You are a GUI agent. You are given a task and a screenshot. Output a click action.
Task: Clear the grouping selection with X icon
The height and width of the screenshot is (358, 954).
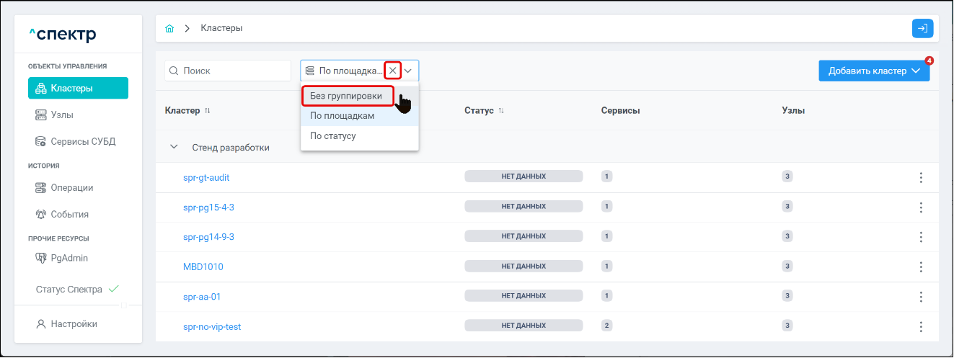[392, 71]
